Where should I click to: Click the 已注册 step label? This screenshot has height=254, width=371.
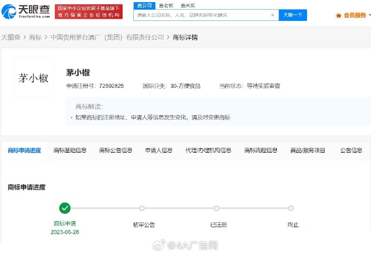click(x=218, y=225)
